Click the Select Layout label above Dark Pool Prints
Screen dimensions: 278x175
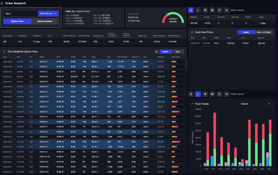[237, 10]
